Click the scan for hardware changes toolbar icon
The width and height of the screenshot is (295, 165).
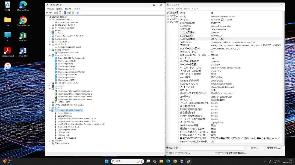73,13
